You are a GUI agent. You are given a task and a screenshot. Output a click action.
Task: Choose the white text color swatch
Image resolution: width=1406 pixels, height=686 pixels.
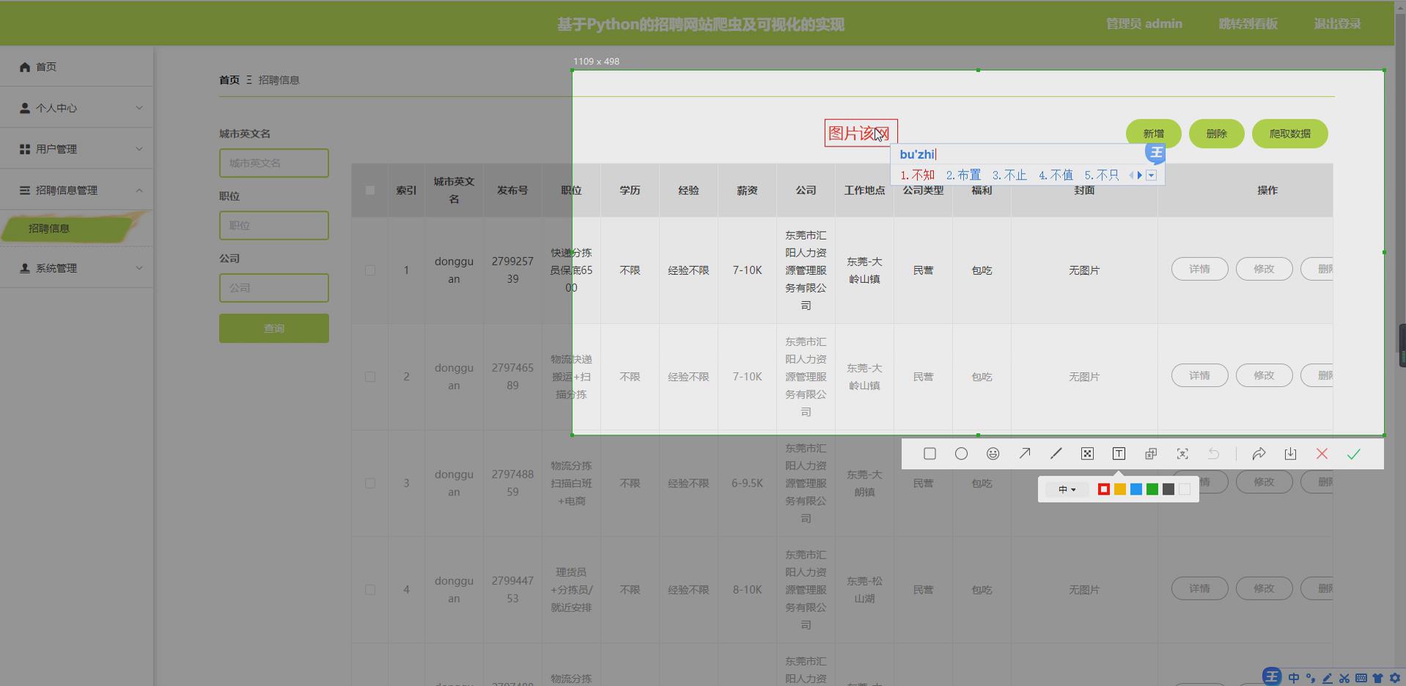1184,490
